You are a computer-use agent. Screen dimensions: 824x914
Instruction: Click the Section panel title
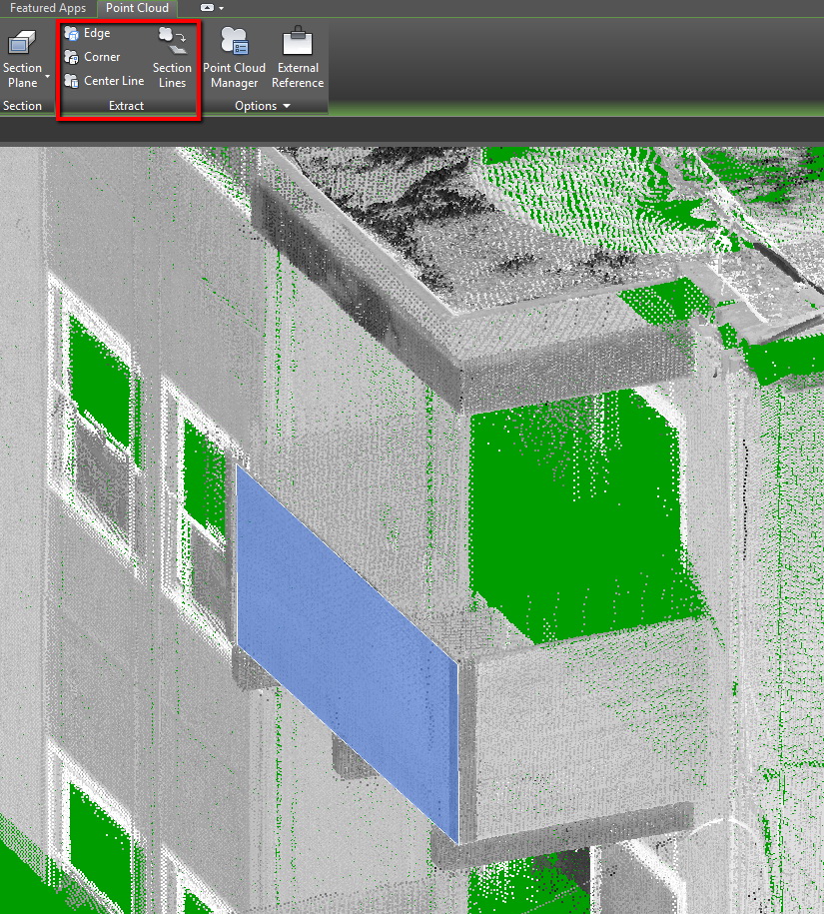click(x=22, y=106)
